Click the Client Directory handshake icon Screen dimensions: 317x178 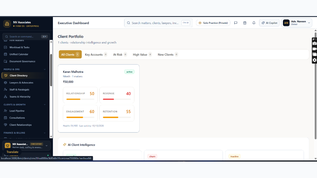[x=6, y=75]
